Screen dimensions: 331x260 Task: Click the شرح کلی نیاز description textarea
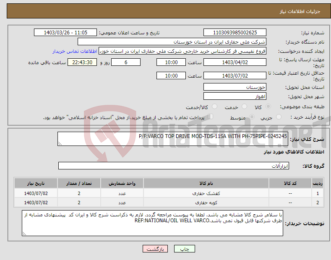pyautogui.click(x=173, y=139)
